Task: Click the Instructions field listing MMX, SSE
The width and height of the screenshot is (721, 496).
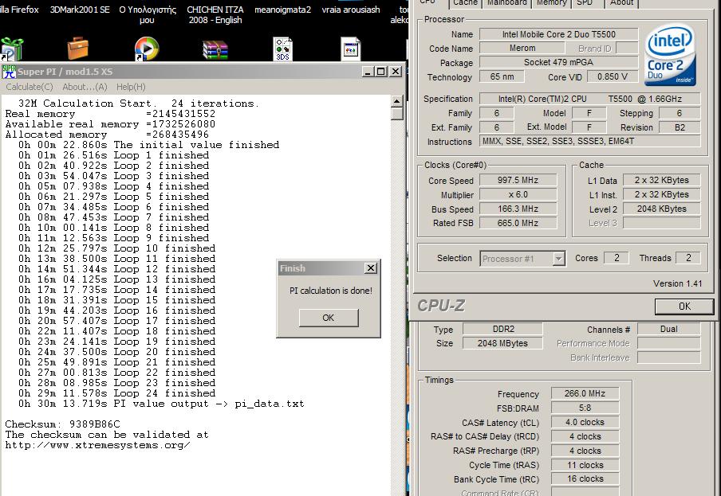Action: pos(590,142)
